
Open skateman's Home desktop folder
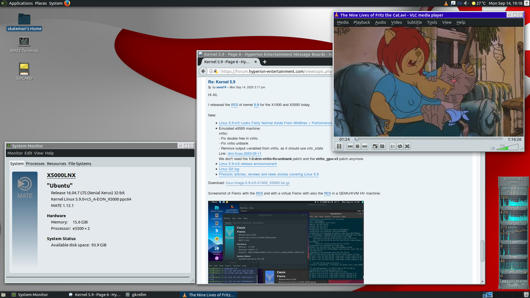[x=24, y=22]
